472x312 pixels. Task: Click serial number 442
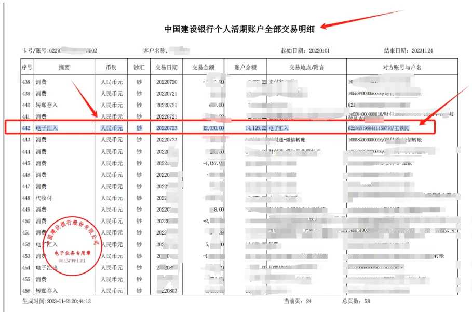26,128
